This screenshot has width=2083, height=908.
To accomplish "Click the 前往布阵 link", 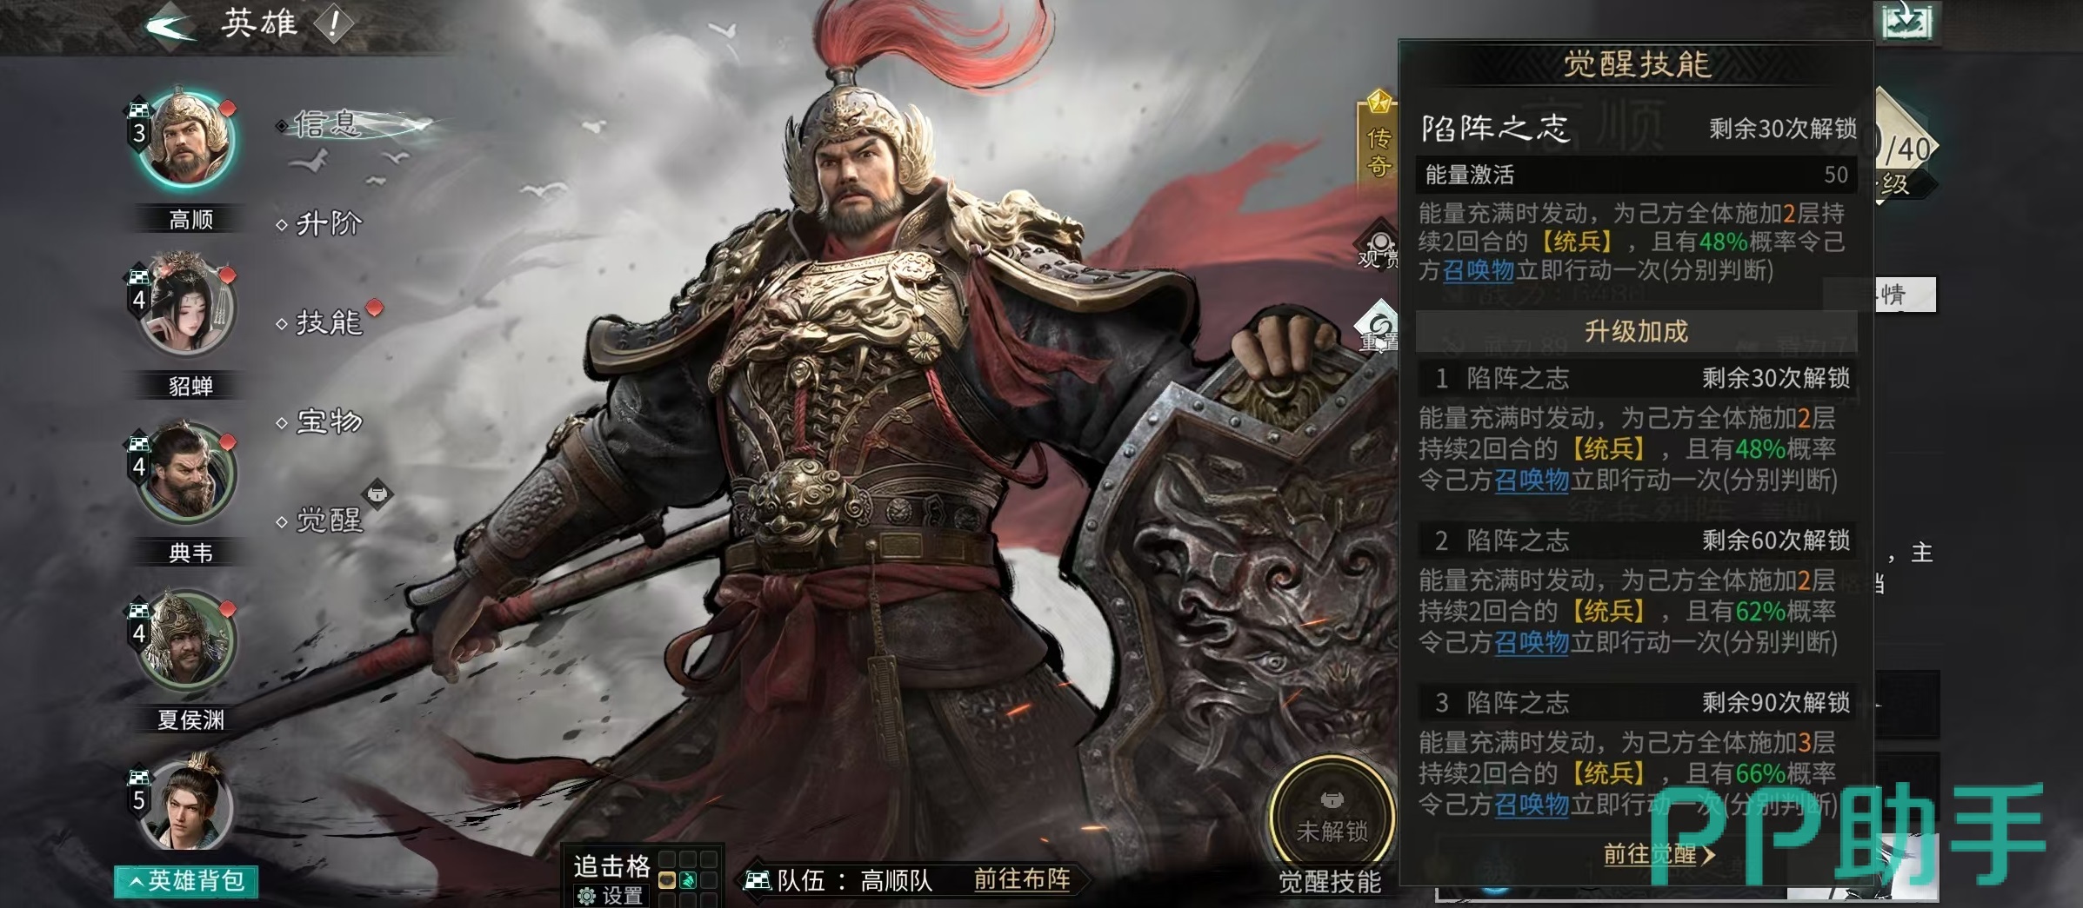I will (x=1022, y=879).
